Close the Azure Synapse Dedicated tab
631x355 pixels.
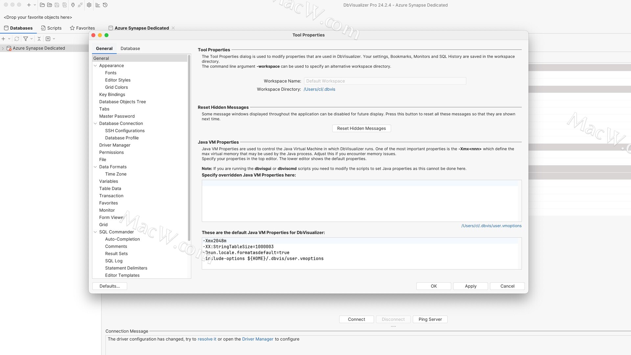pos(173,28)
